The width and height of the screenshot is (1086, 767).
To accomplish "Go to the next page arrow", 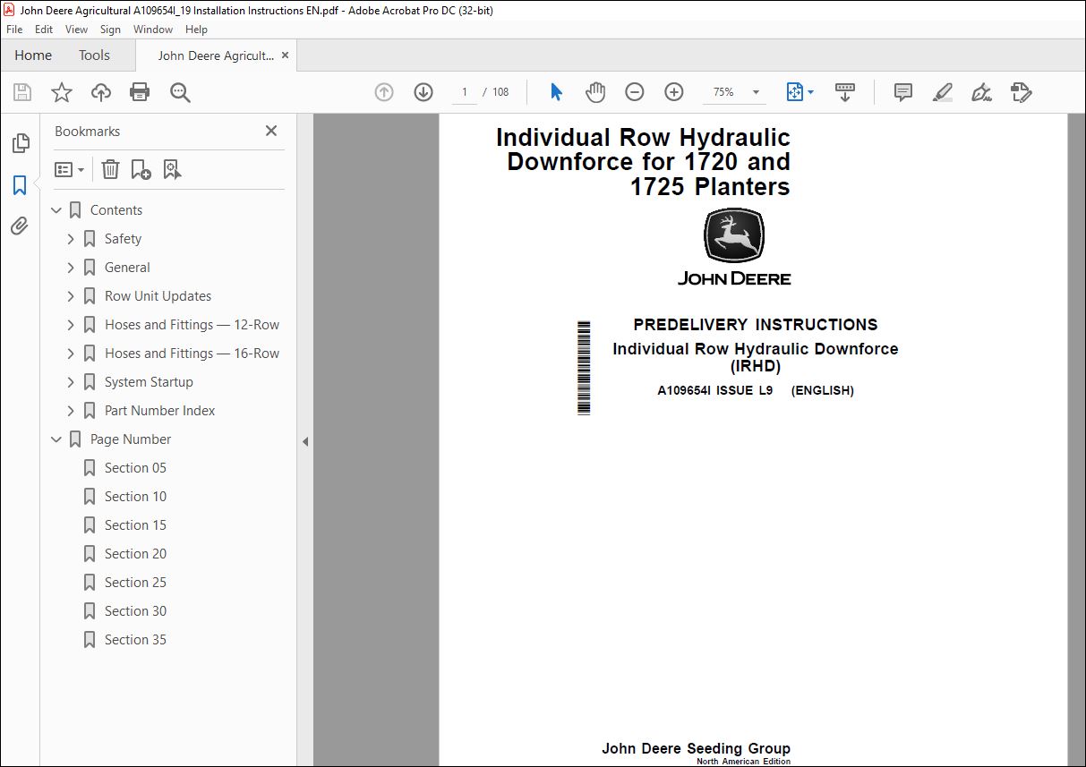I will (x=423, y=92).
